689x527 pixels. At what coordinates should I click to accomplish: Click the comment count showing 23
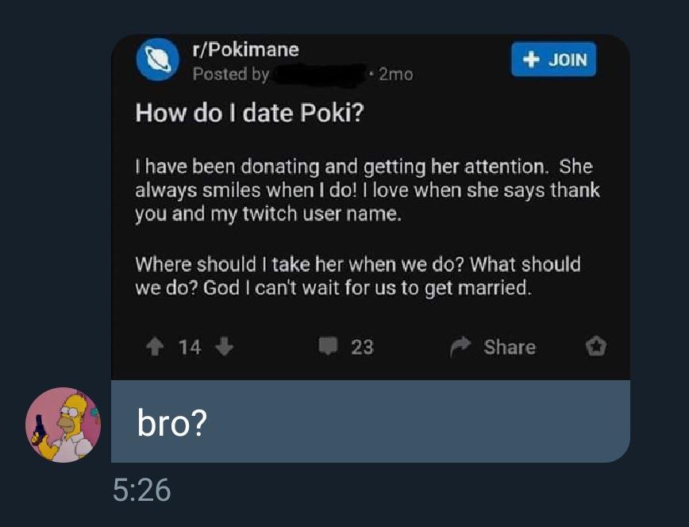(x=362, y=347)
